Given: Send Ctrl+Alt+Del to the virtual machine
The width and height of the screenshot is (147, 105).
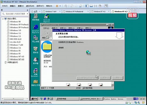Looking at the screenshot, I should tap(66, 6).
